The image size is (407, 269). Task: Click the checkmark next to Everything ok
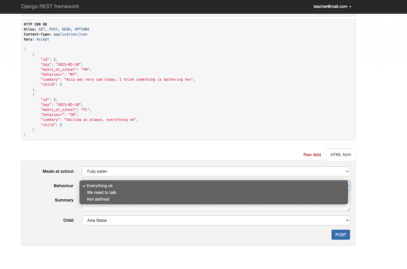click(84, 186)
